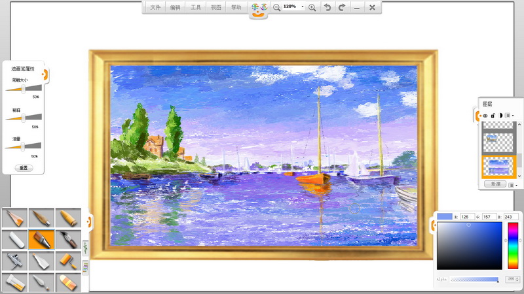524x294 pixels.
Task: Select the pencil tool
Action: 14,218
